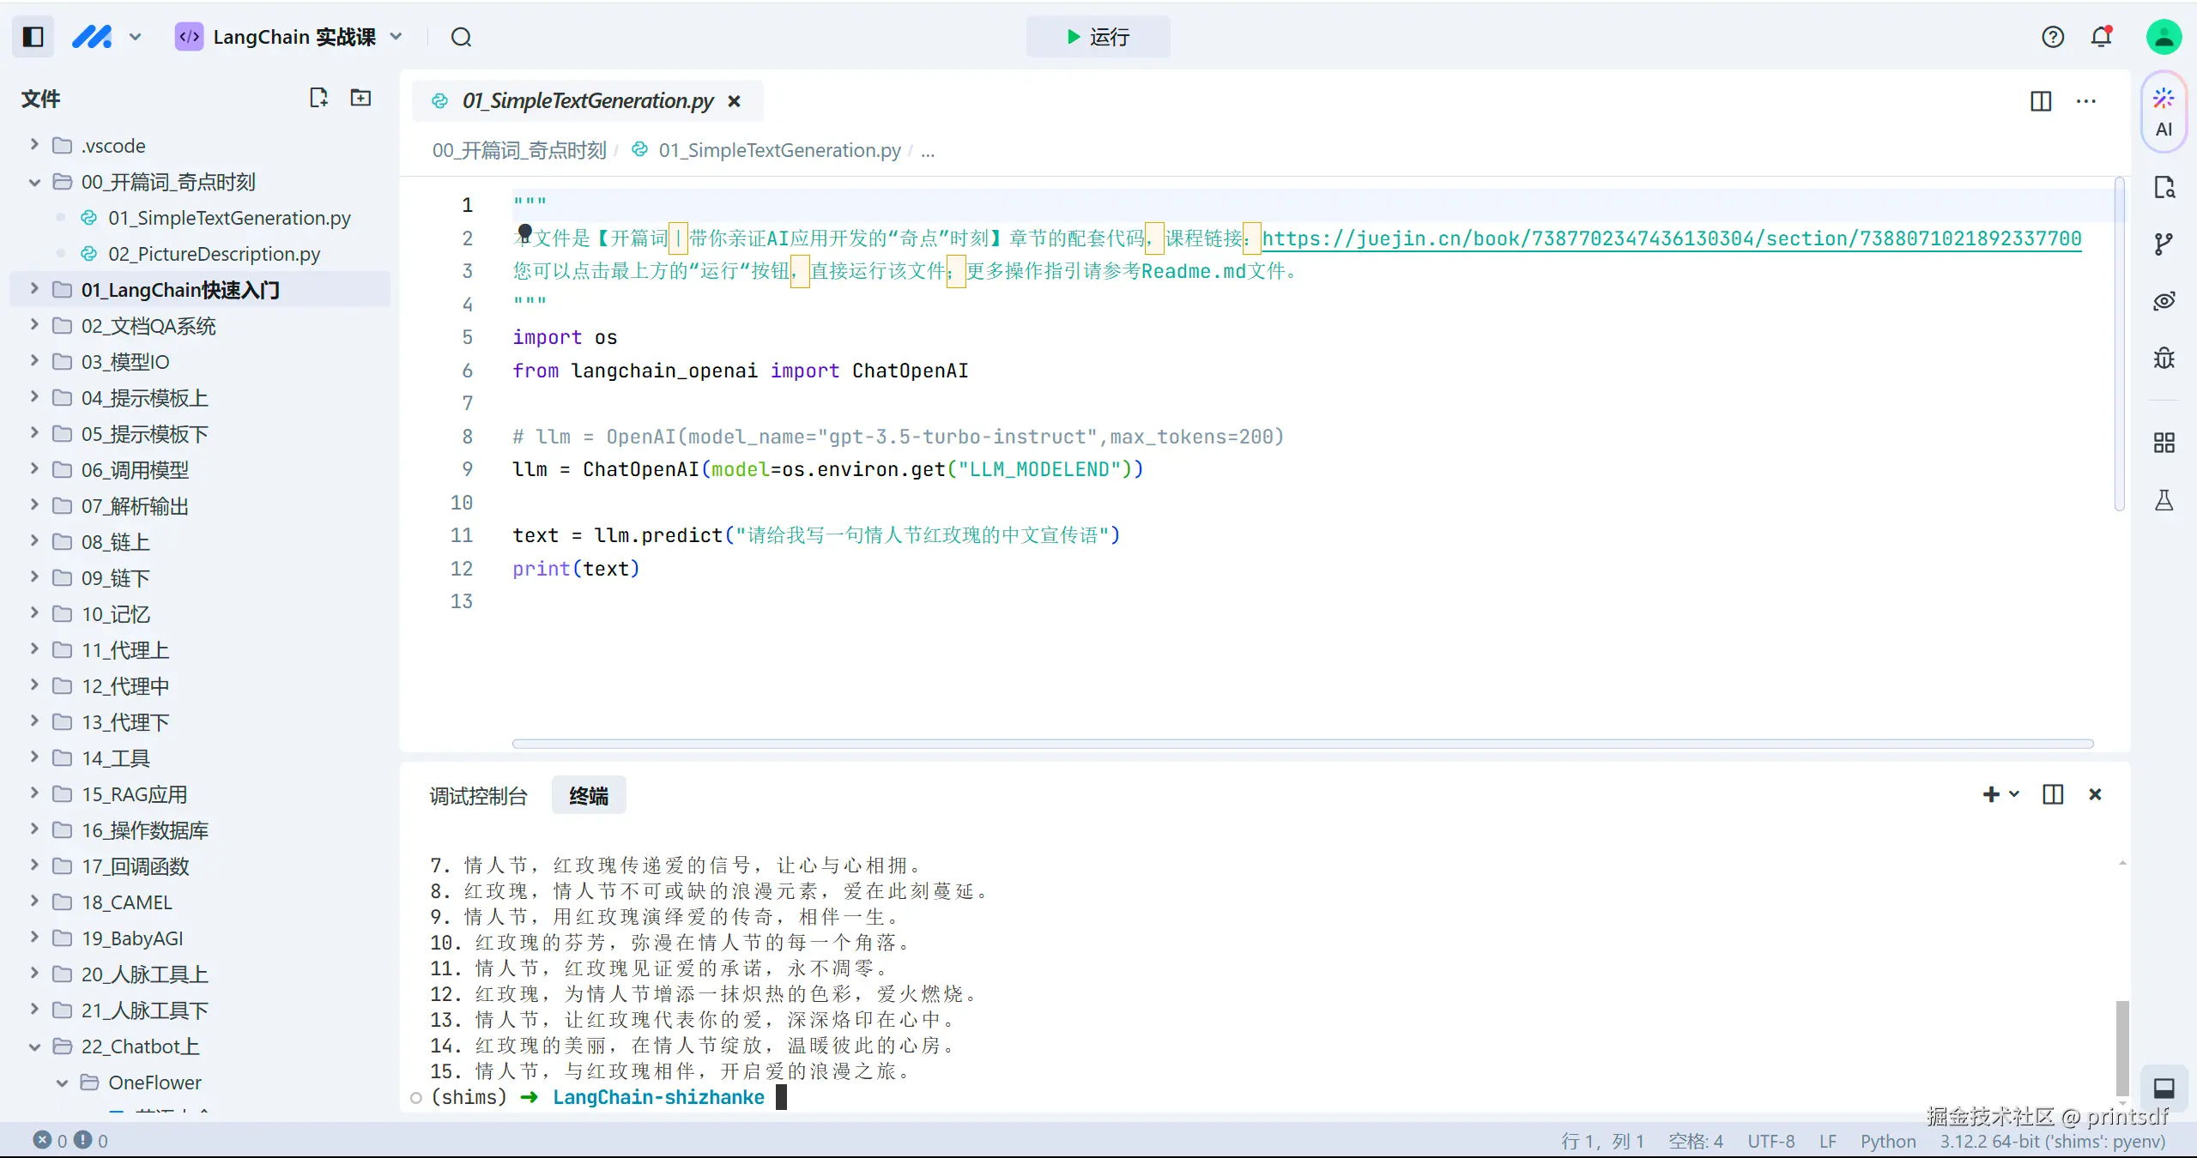The height and width of the screenshot is (1158, 2197).
Task: Click the 运行 run button
Action: [x=1098, y=37]
